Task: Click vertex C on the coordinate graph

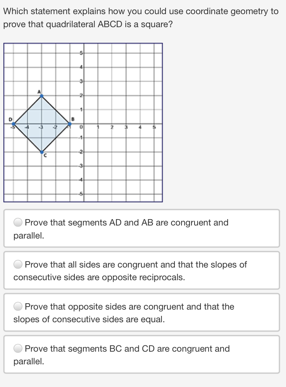Action: click(42, 152)
